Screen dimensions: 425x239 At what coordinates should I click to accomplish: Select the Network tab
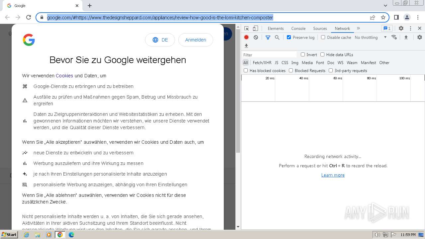pos(342,29)
